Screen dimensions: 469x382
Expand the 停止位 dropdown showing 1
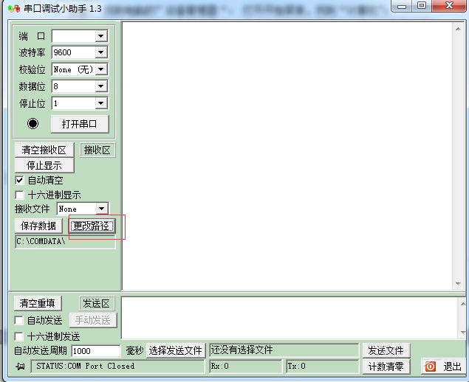[101, 104]
